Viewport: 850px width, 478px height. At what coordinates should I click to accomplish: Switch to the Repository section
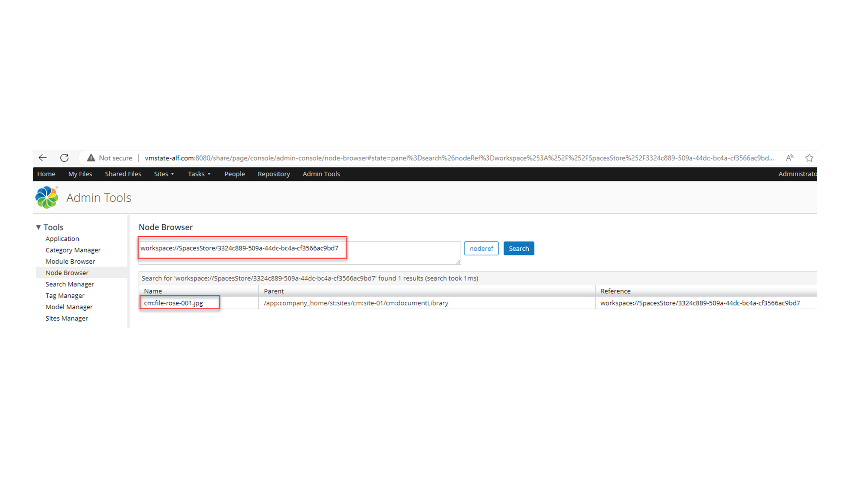[x=274, y=174]
